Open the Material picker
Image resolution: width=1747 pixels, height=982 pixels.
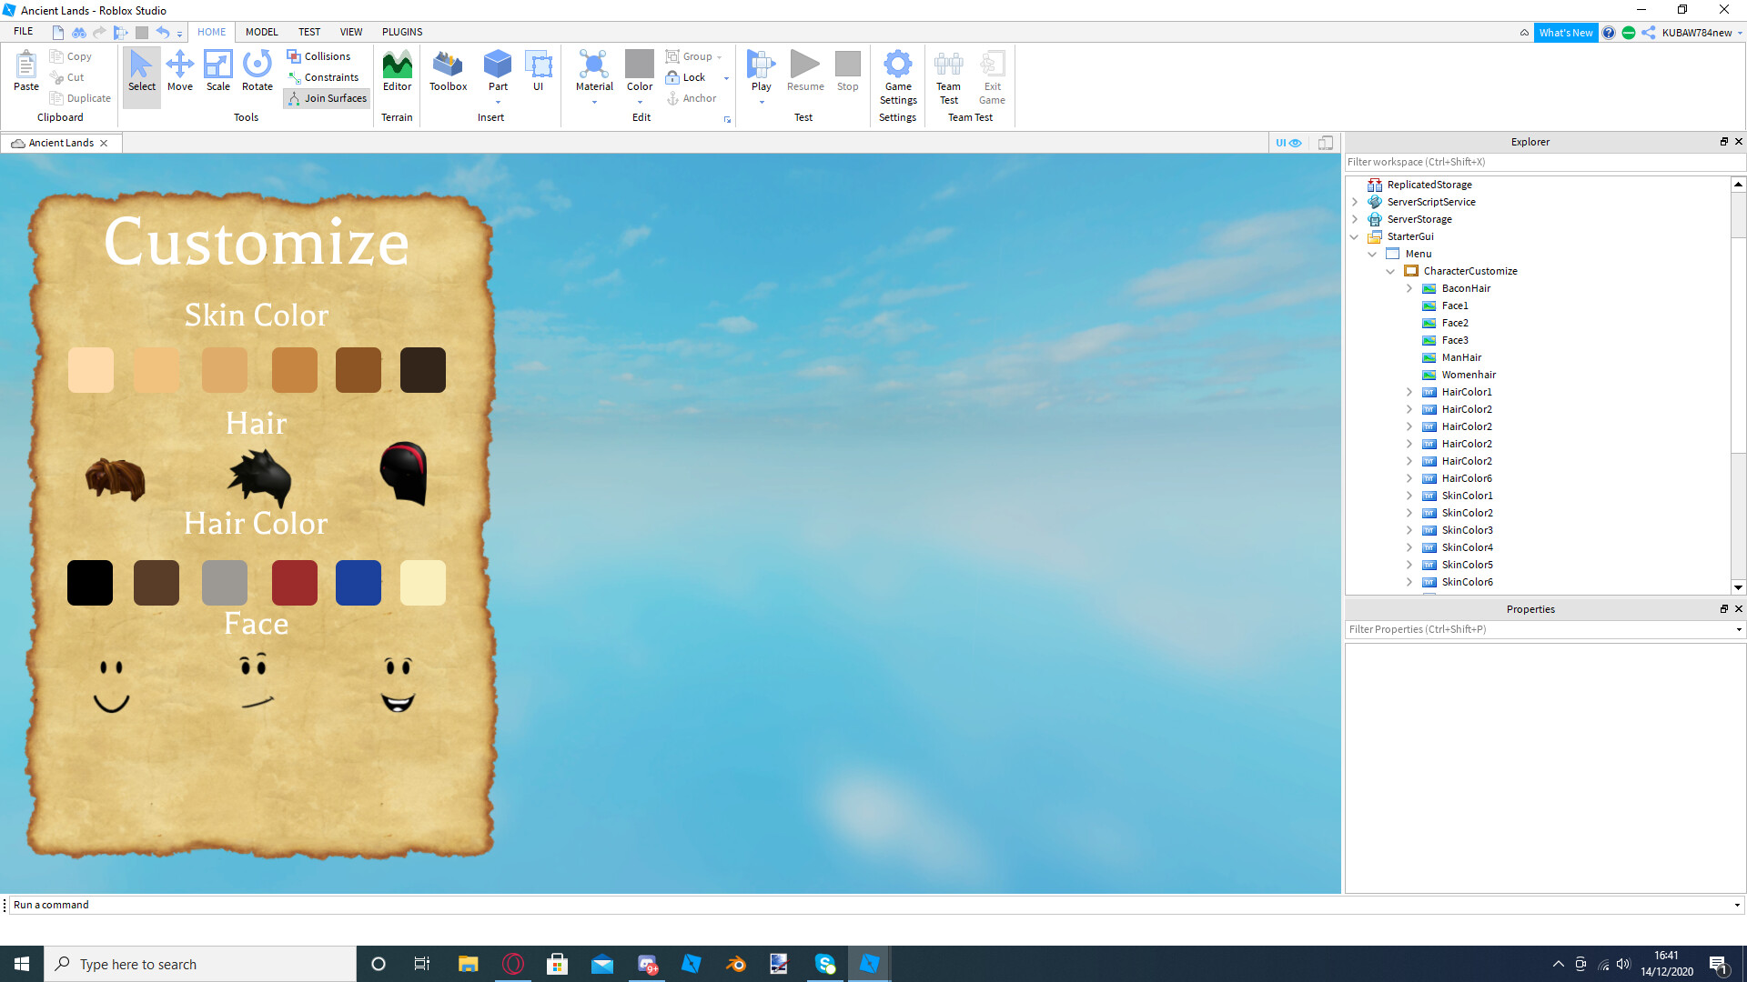point(594,71)
